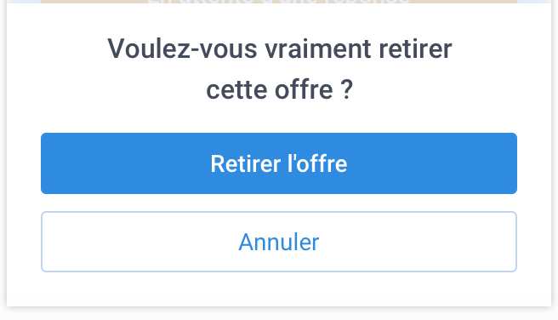This screenshot has height=320, width=558.
Task: Click the partially hidden beige banner at top
Action: pos(279,2)
